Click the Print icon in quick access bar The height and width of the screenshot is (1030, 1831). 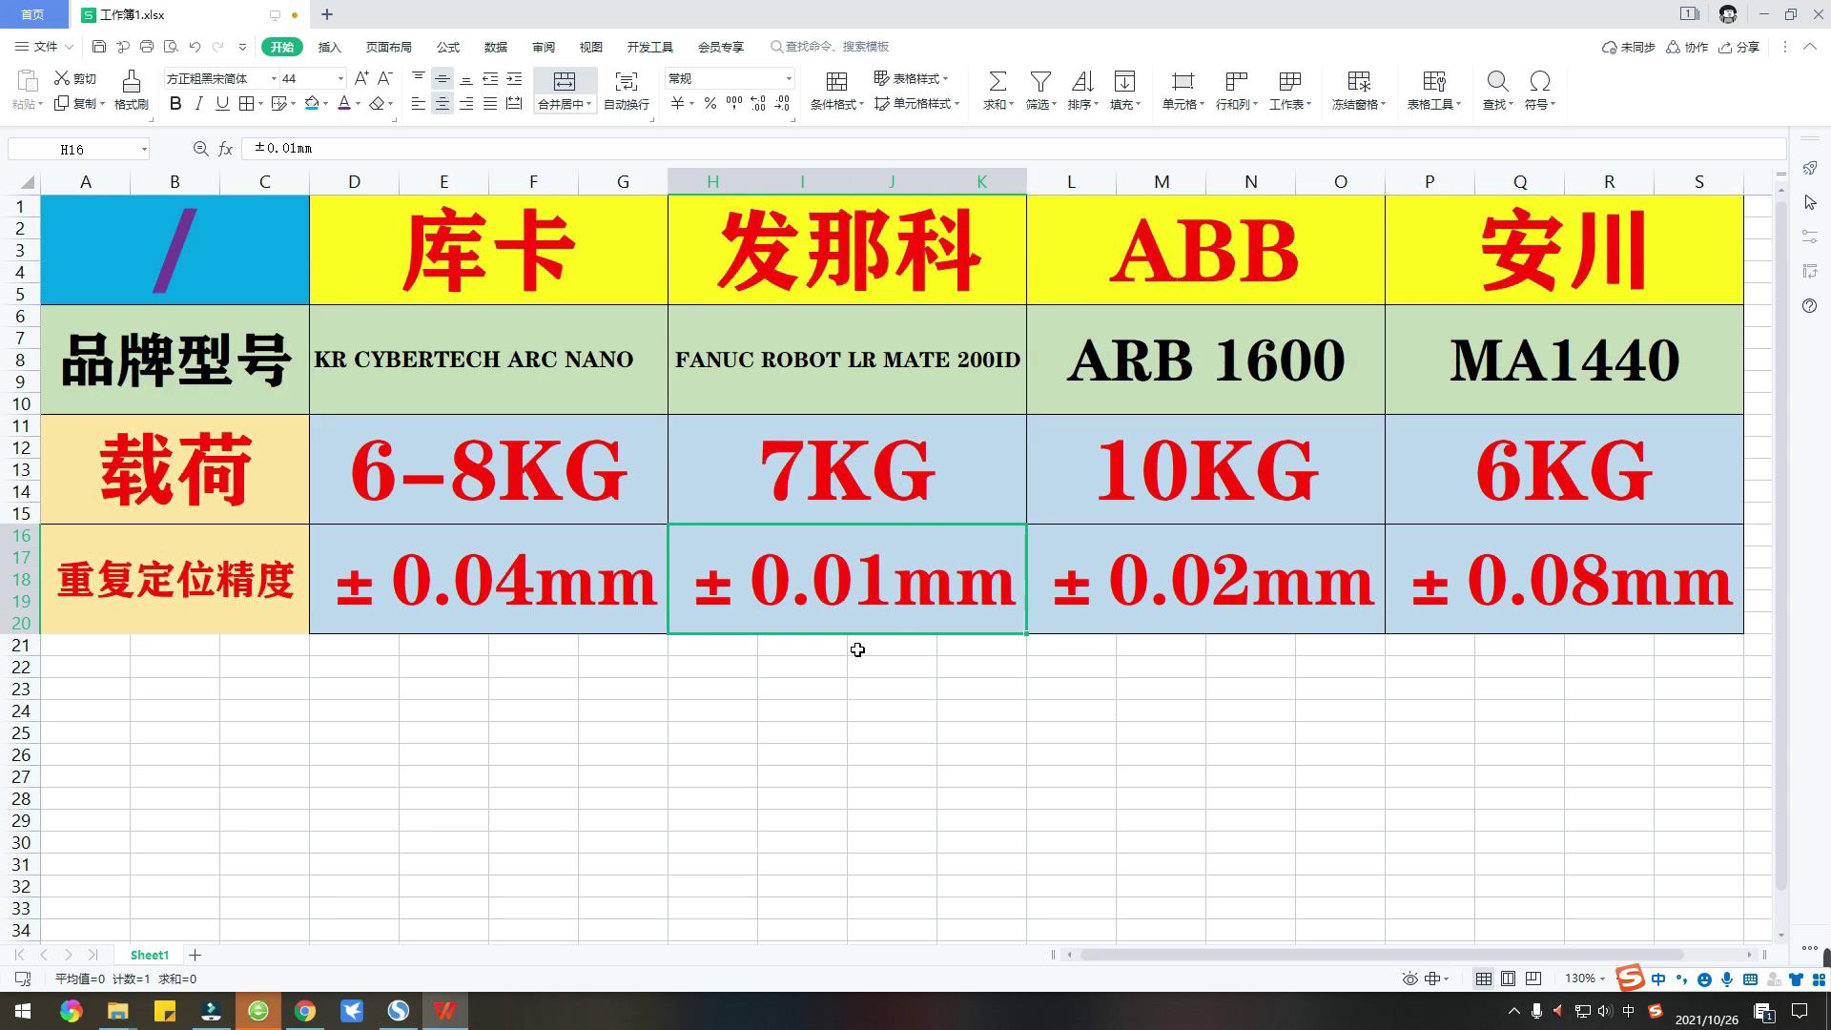click(x=147, y=47)
